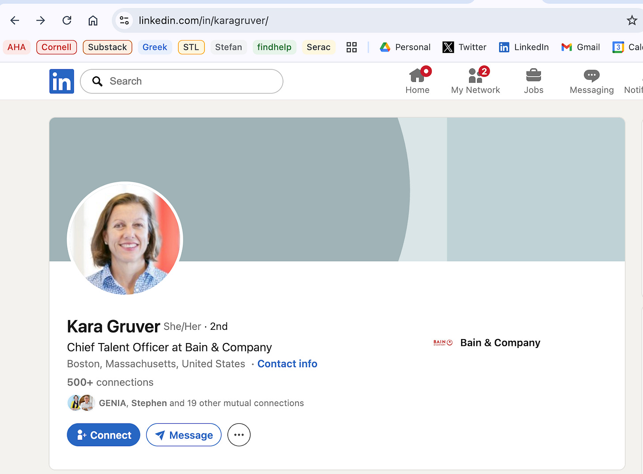Open the Cornell bookmark
This screenshot has height=474, width=643.
(x=57, y=47)
